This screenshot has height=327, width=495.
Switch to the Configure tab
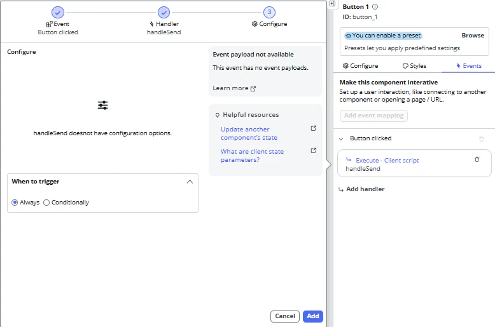361,66
